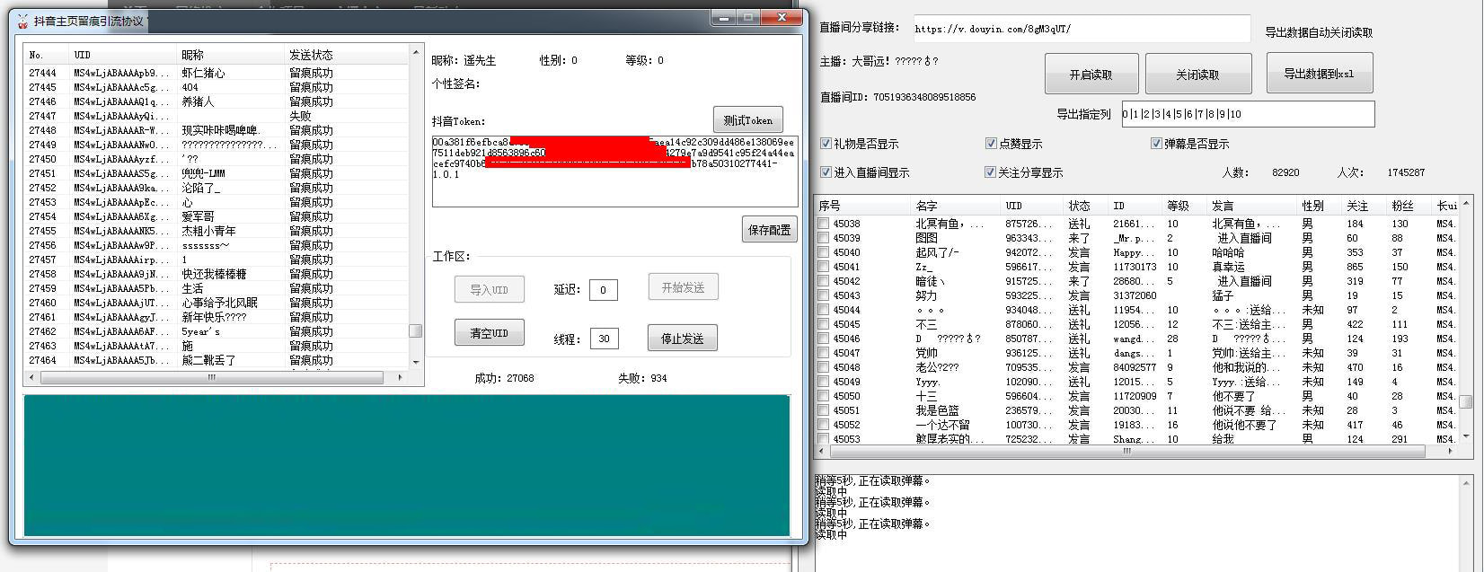Click the 直播间分享链接 URL input field
This screenshot has height=572, width=1484.
coord(1082,29)
